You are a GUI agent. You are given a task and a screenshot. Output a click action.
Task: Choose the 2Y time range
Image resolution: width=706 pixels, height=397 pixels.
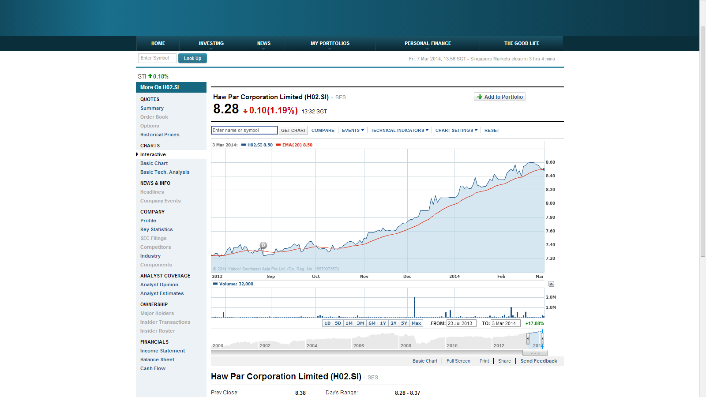(394, 323)
